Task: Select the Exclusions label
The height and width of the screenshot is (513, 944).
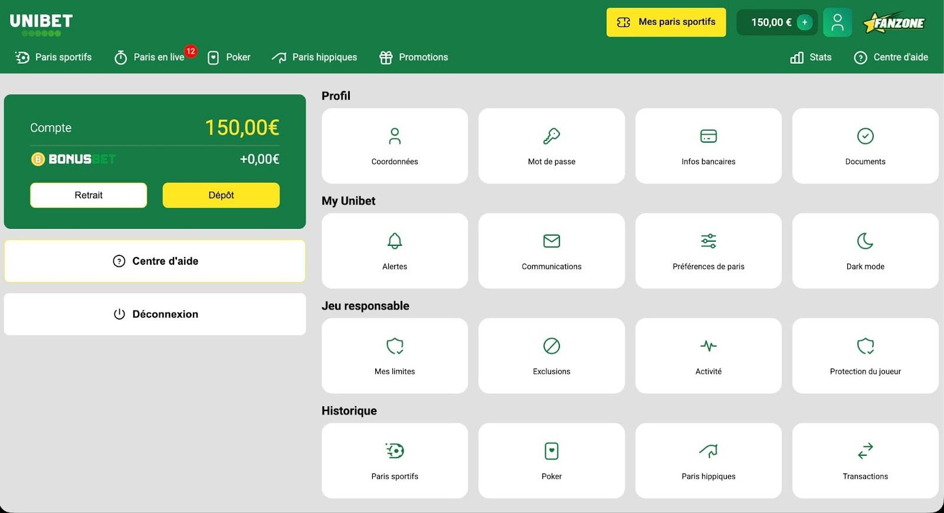Action: point(552,371)
